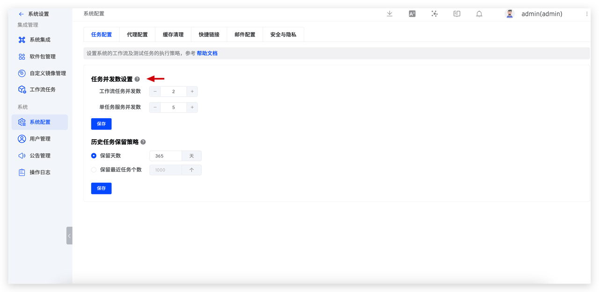Click the download icon in top bar
The width and height of the screenshot is (599, 292).
(389, 14)
